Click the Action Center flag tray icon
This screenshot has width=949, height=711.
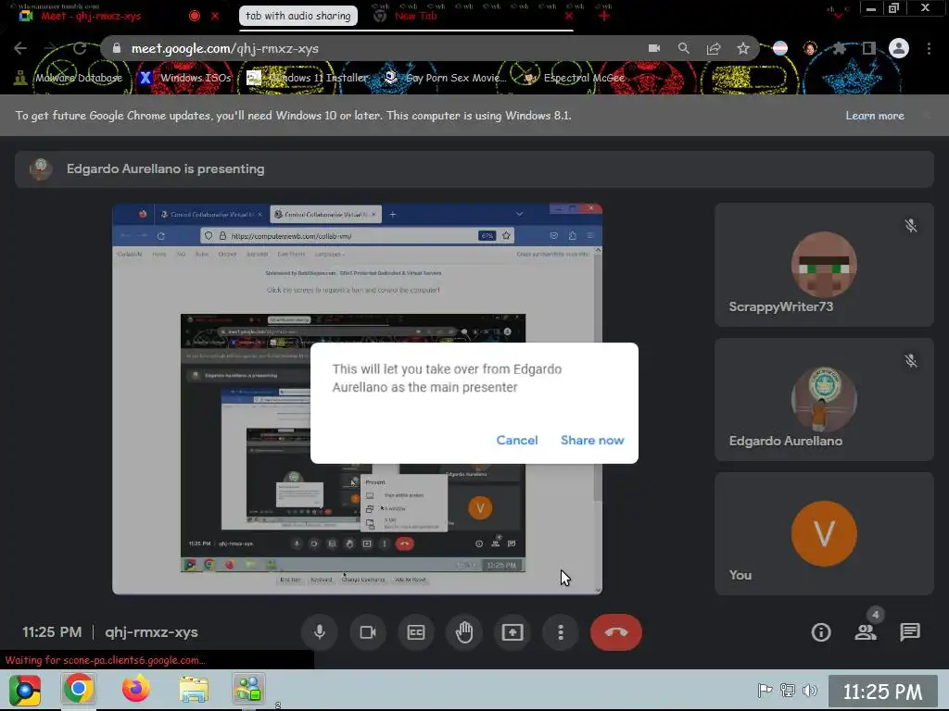tap(765, 690)
